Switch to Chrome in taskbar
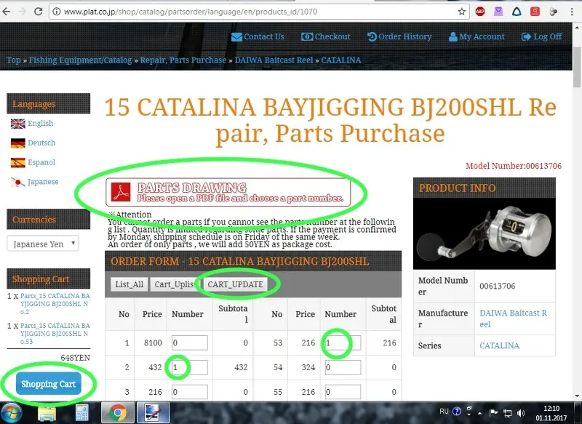Screen dimensions: 582x424 (x=118, y=412)
